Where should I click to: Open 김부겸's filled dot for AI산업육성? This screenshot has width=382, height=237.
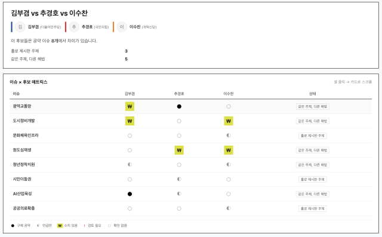tap(130, 194)
